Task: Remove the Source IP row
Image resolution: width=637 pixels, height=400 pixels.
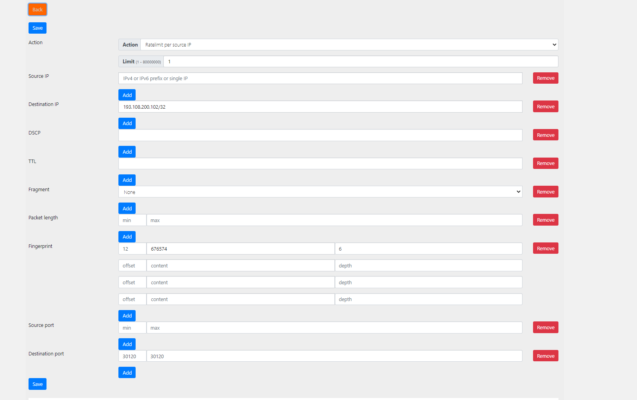Action: click(x=545, y=78)
